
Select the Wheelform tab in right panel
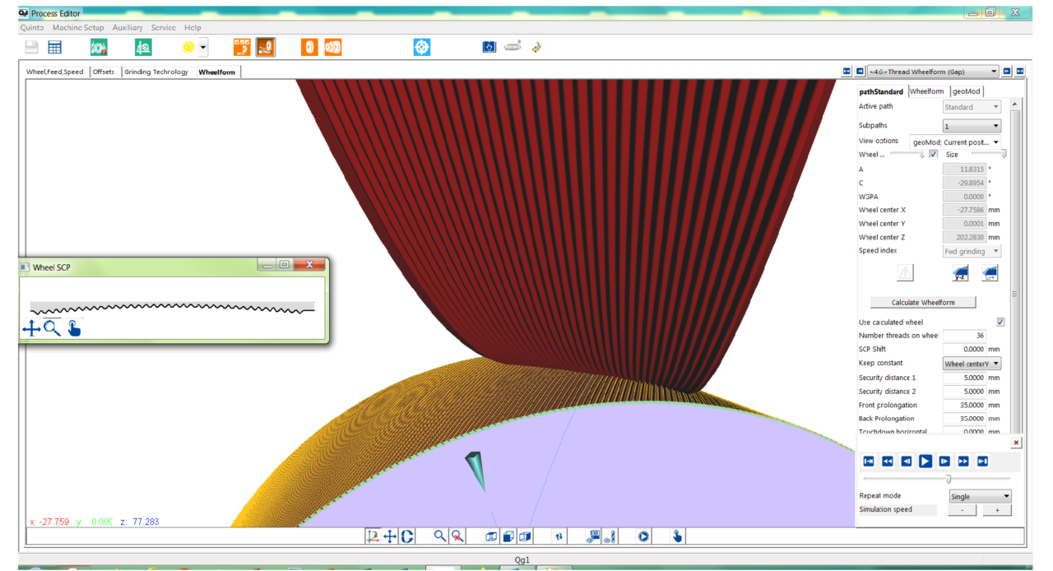coord(926,91)
